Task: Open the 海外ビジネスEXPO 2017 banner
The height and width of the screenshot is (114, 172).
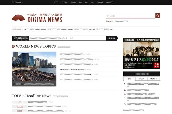Action: point(142,54)
